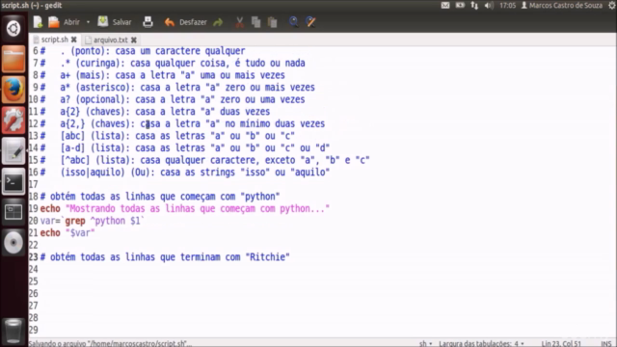This screenshot has height=347, width=617.
Task: Open search with the magnifier icon
Action: 293,22
